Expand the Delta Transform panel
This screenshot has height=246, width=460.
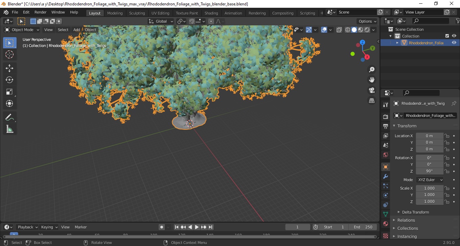click(x=415, y=212)
